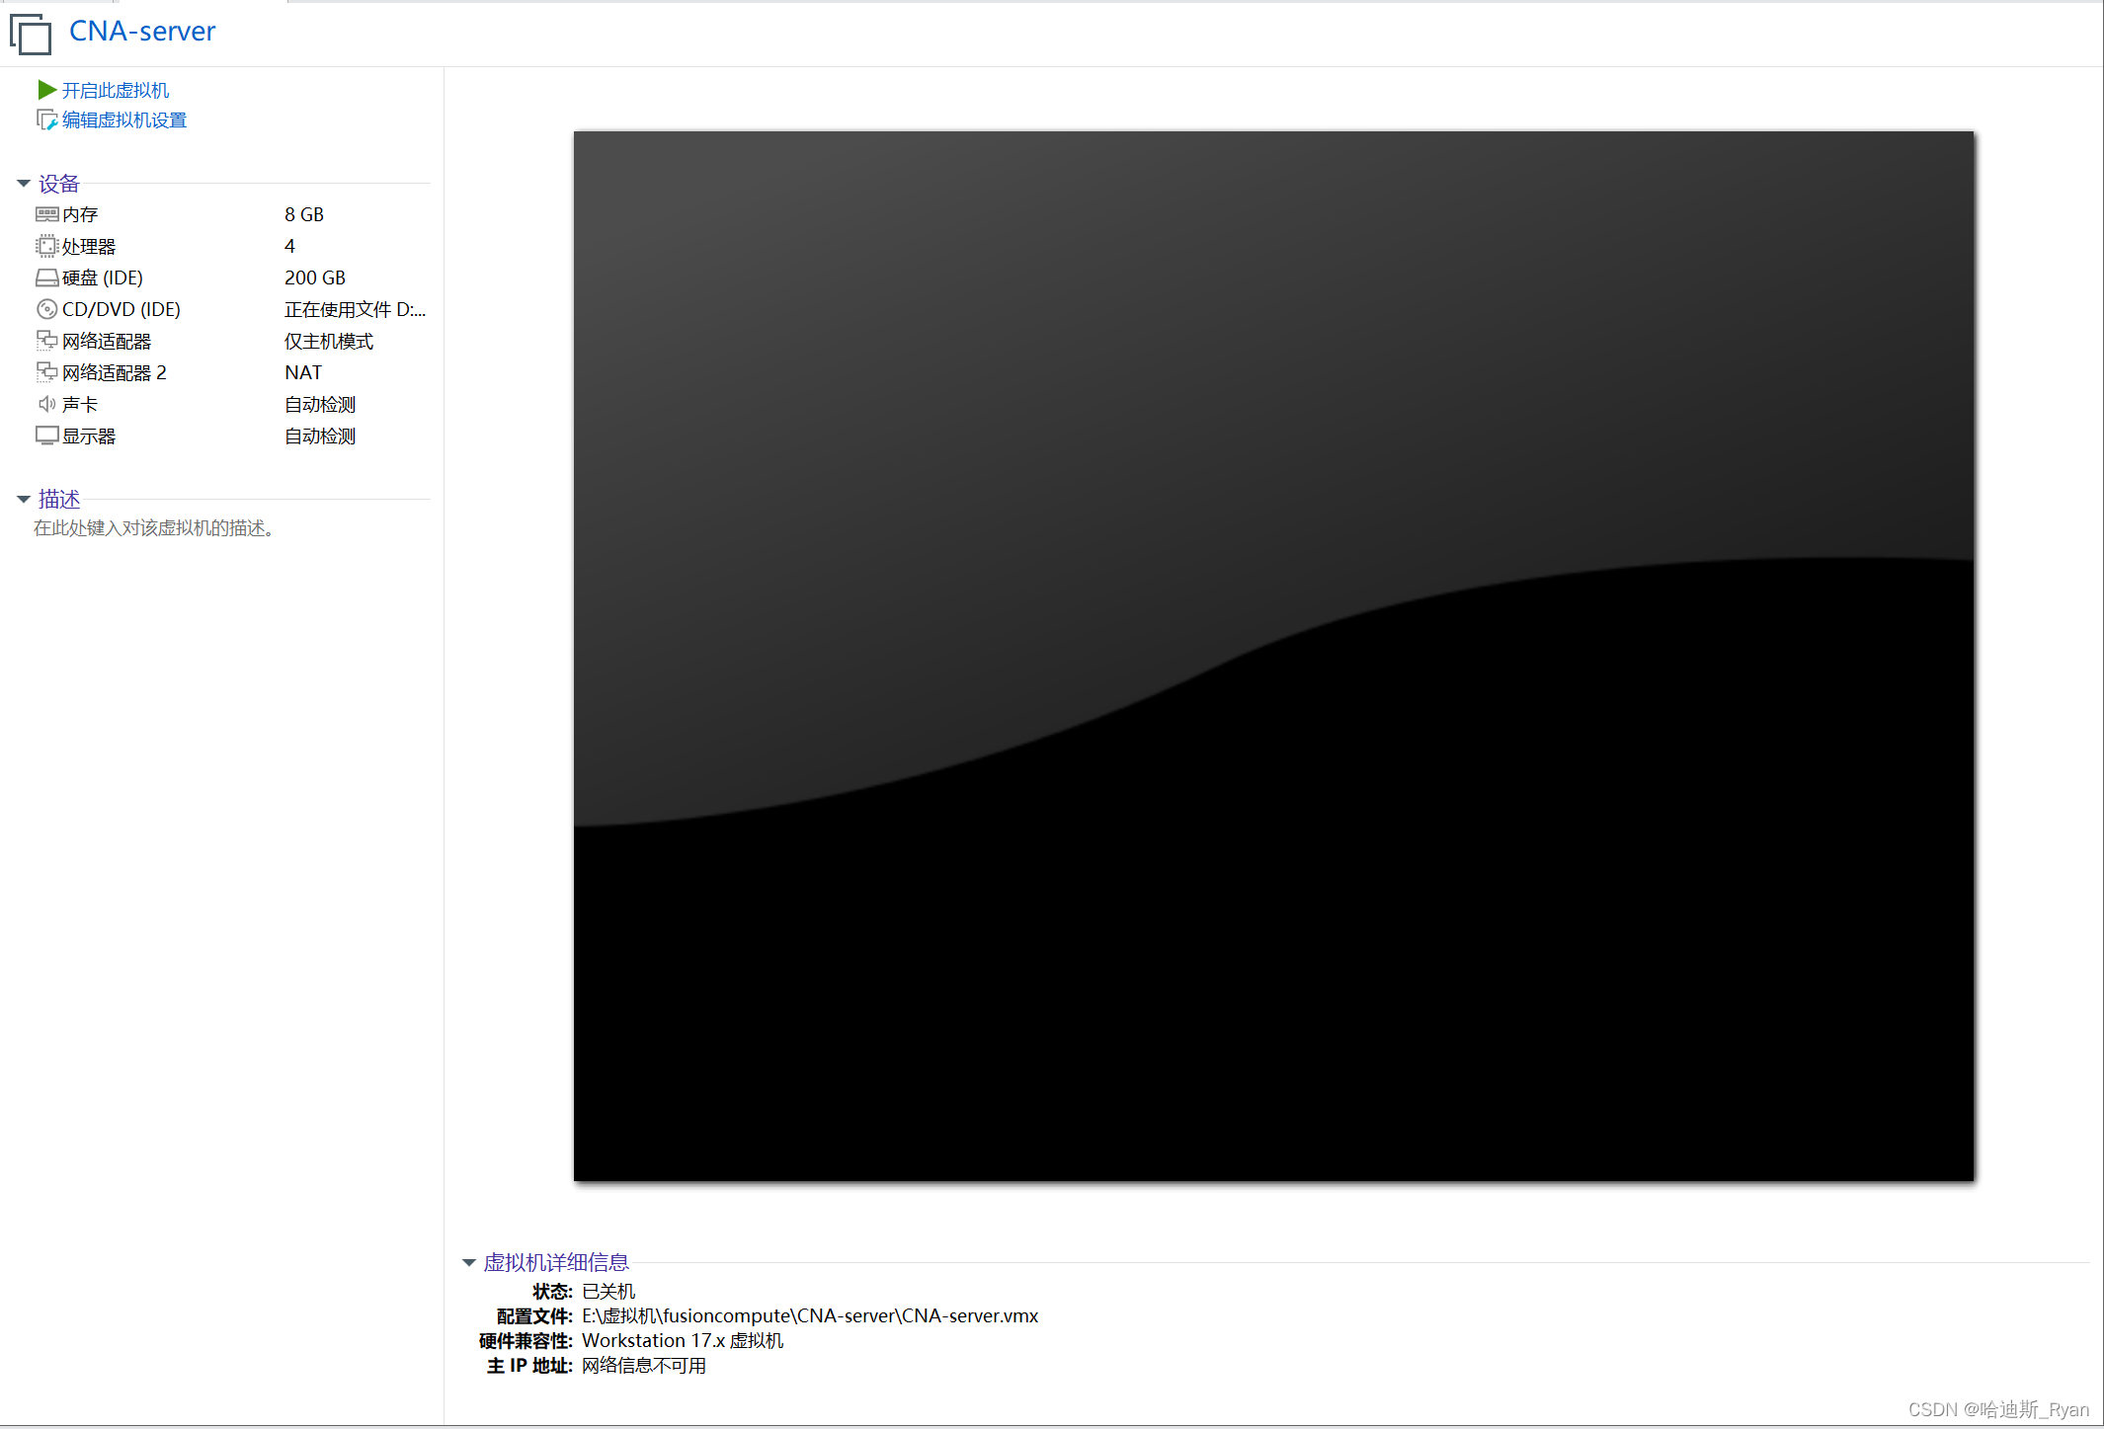Select the 200 GB hard disk value
Viewport: 2104px width, 1429px height.
pyautogui.click(x=315, y=278)
